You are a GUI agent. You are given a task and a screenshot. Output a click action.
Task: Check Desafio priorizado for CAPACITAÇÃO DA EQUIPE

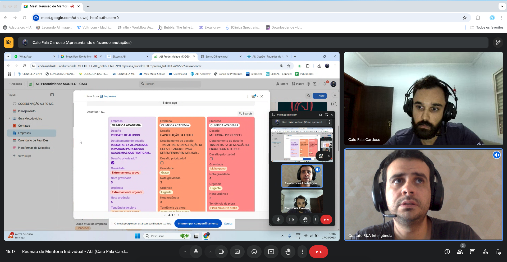click(x=162, y=163)
